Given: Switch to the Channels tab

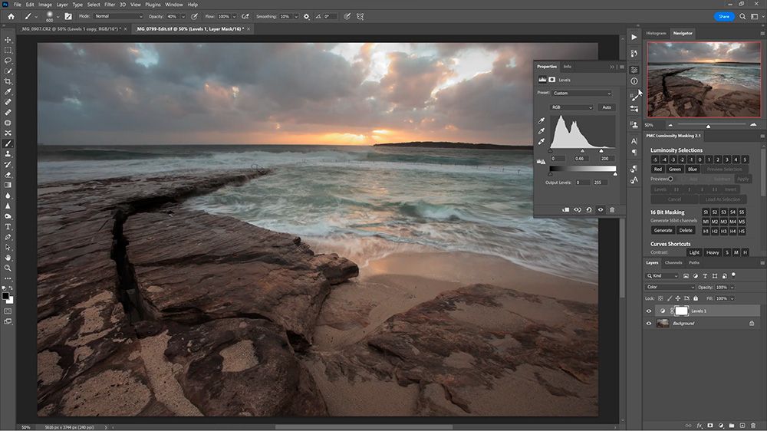Looking at the screenshot, I should 673,262.
